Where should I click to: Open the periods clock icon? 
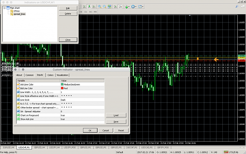133,7
